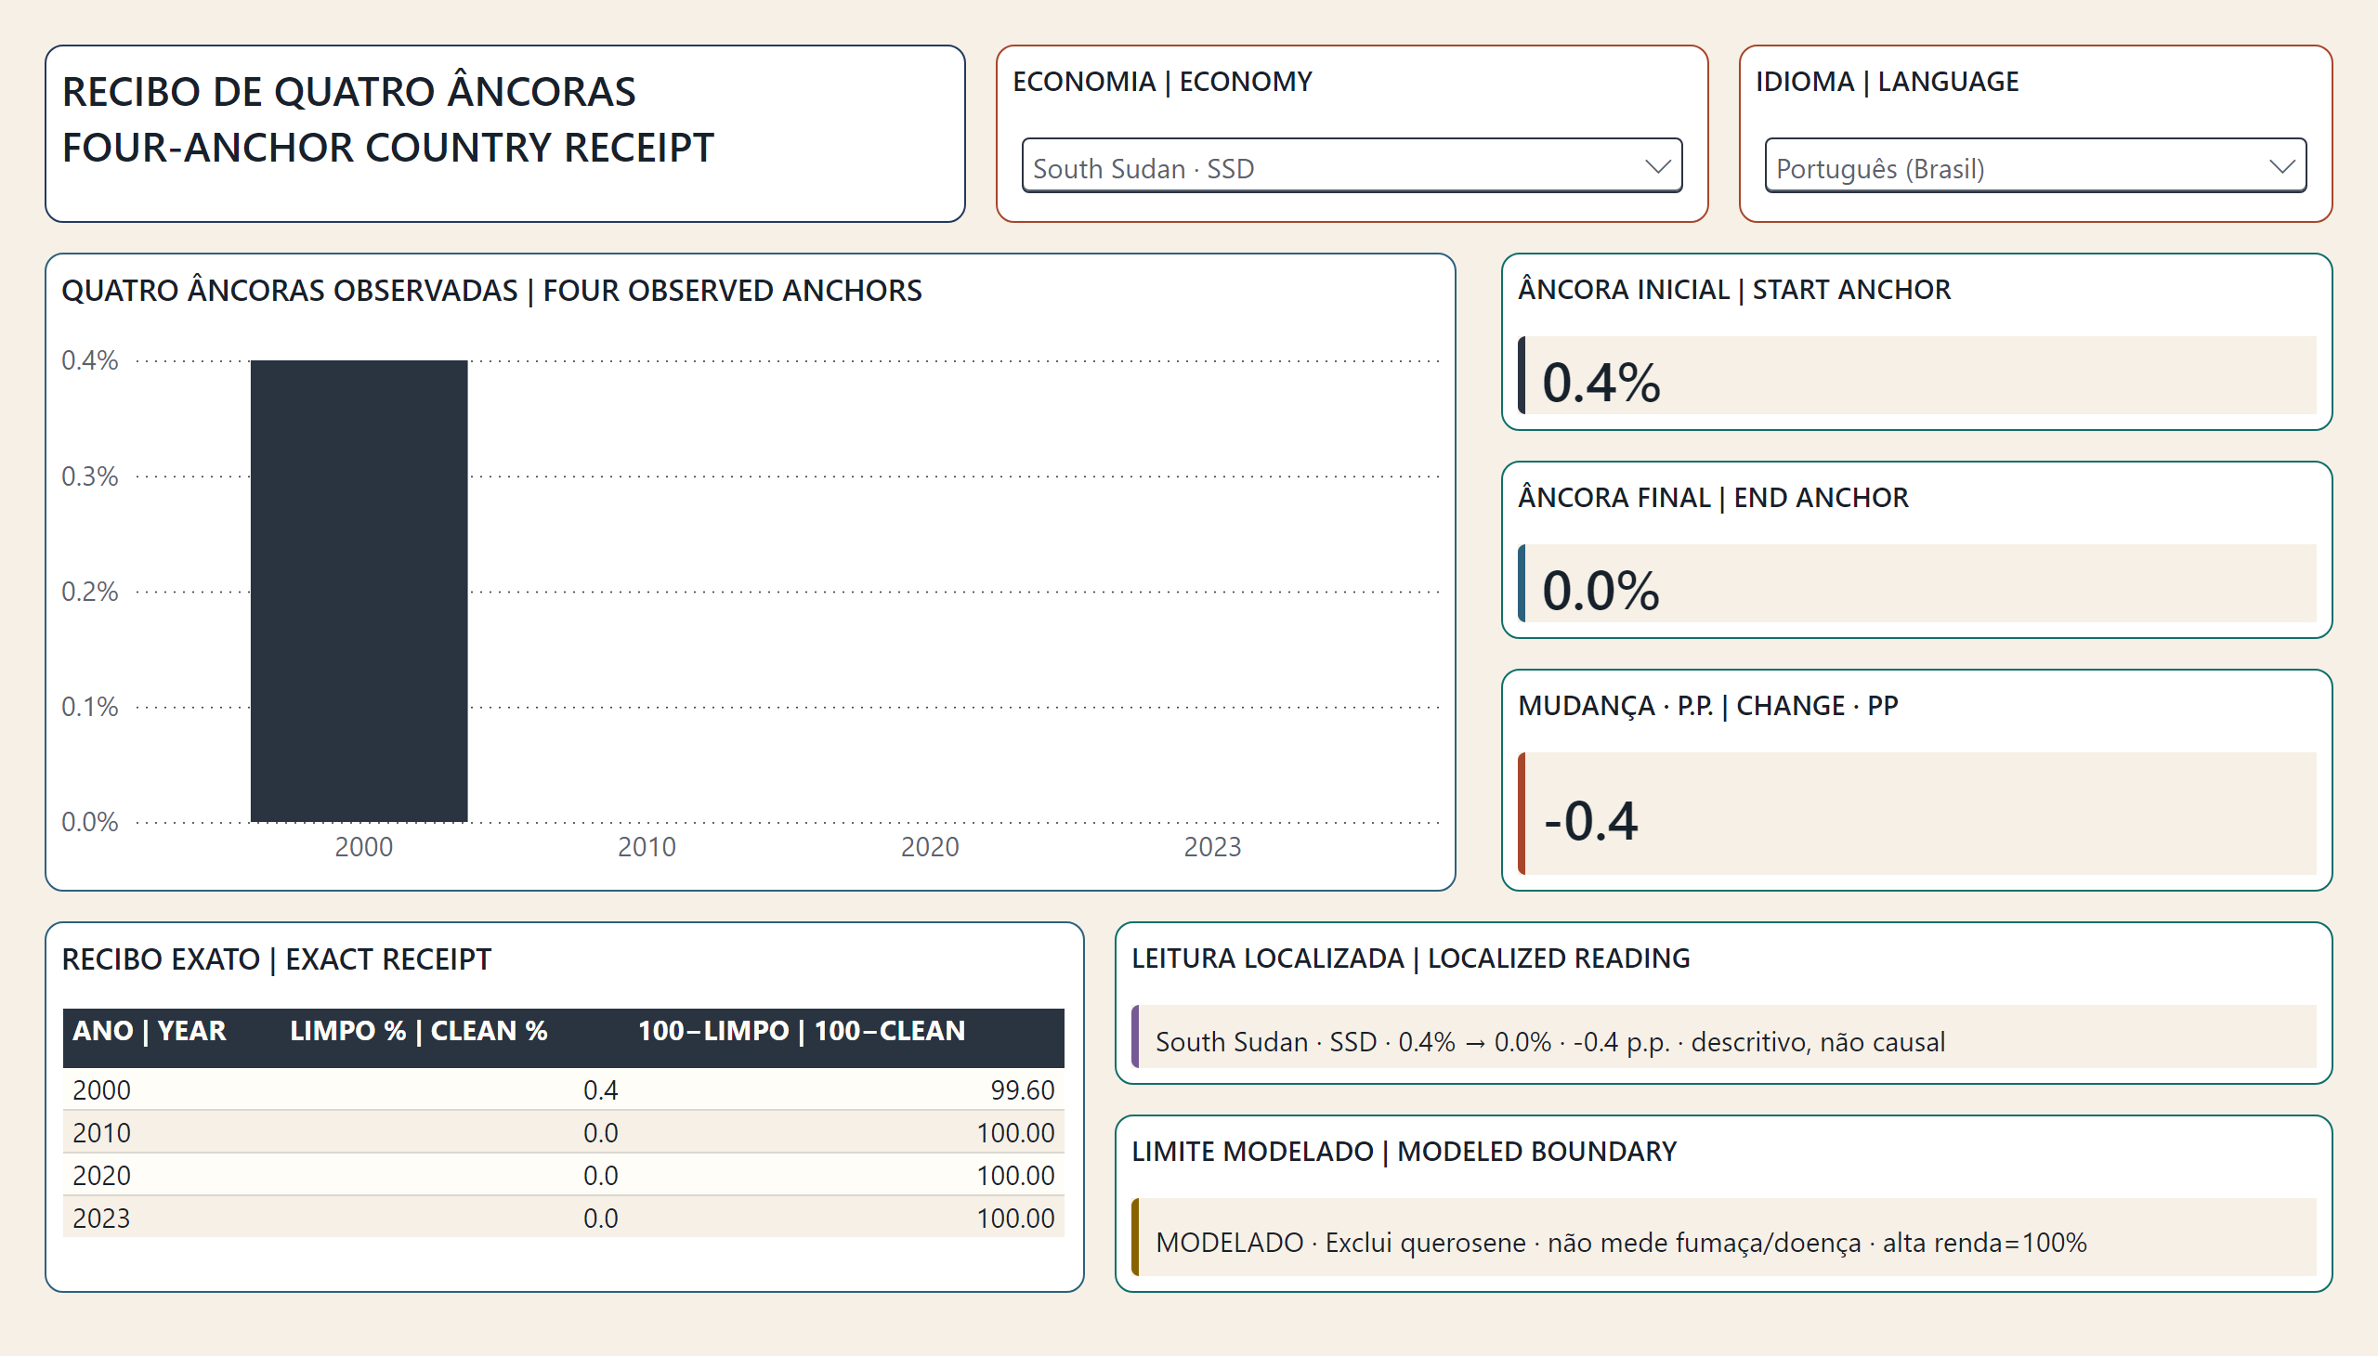Click the 2010 label on the chart axis
Viewport: 2378px width, 1356px height.
pyautogui.click(x=647, y=846)
